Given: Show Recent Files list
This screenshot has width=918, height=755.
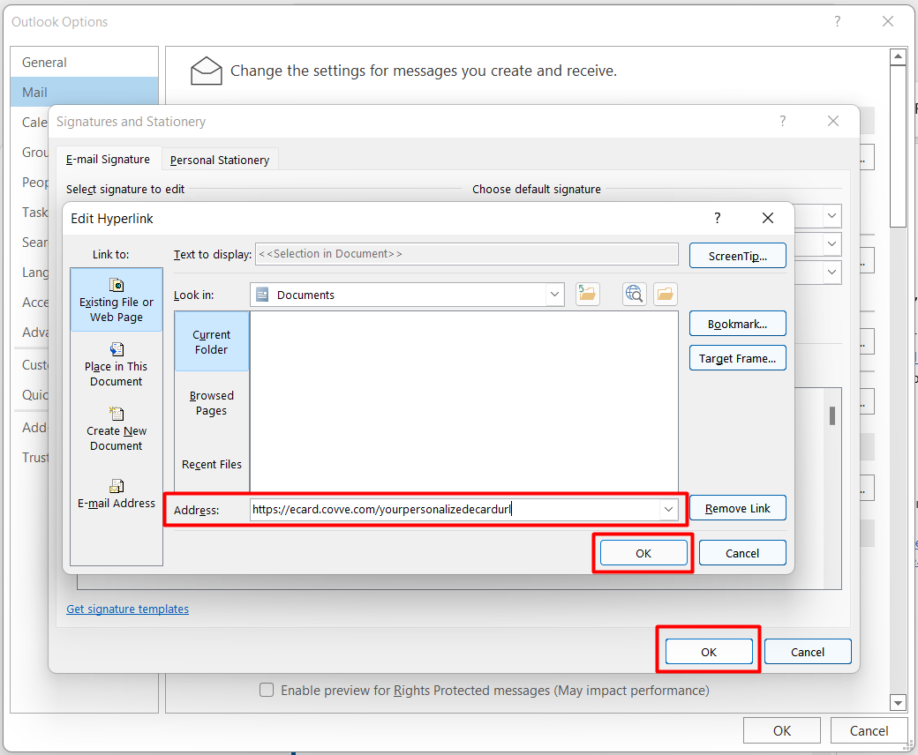Looking at the screenshot, I should point(211,464).
